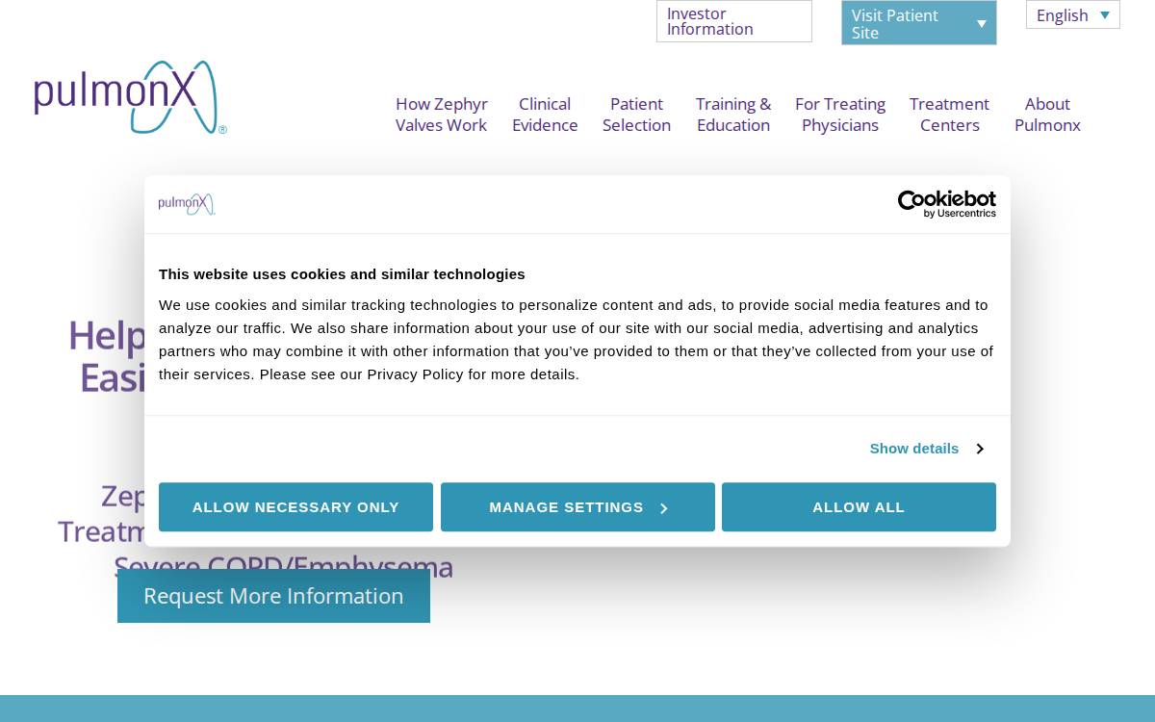
Task: Open Investor Information link
Action: click(734, 21)
